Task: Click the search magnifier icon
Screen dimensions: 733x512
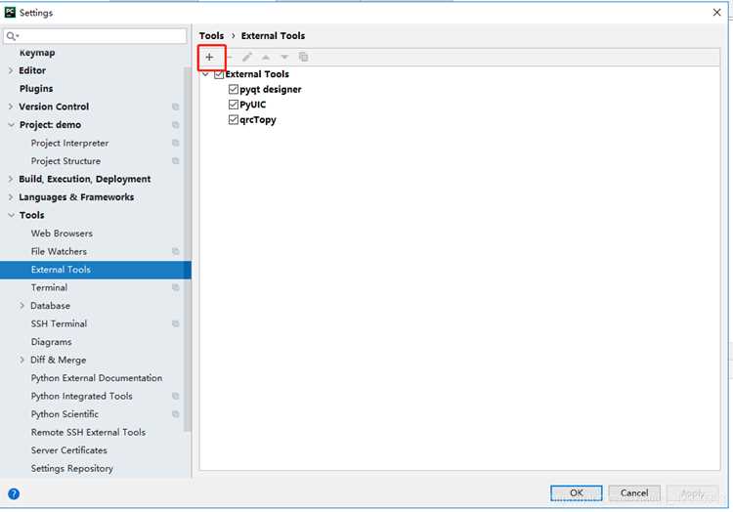Action: 11,36
